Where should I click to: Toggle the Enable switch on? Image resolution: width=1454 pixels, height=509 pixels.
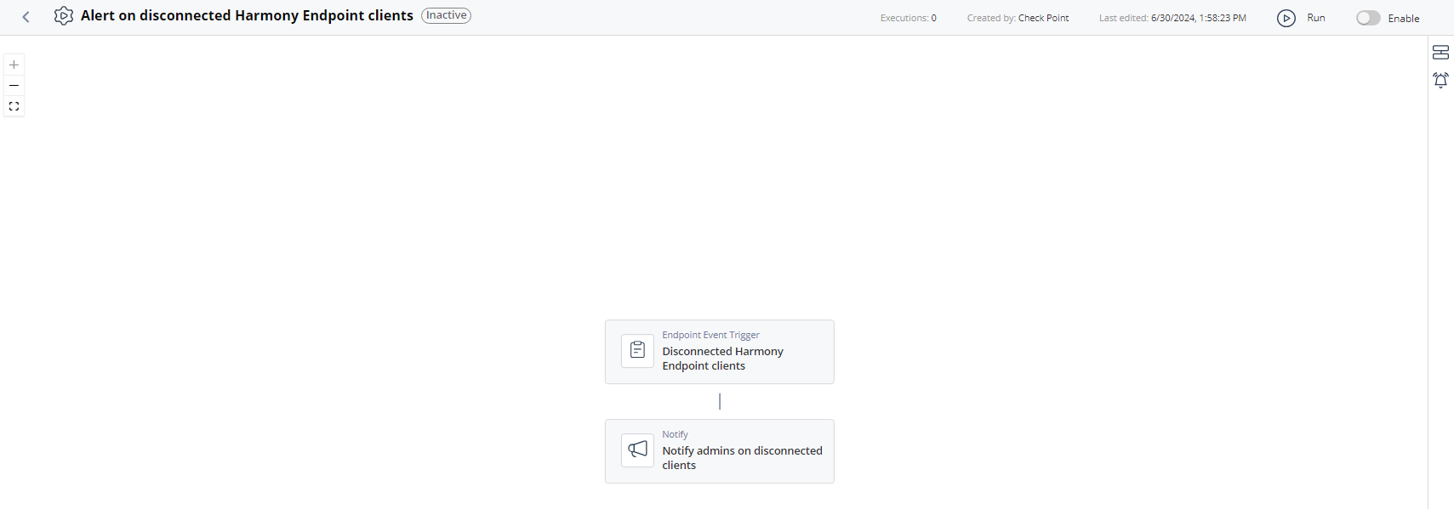click(1368, 18)
